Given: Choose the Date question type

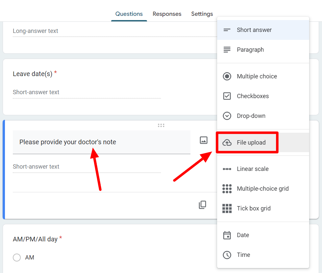Looking at the screenshot, I should click(x=263, y=235).
